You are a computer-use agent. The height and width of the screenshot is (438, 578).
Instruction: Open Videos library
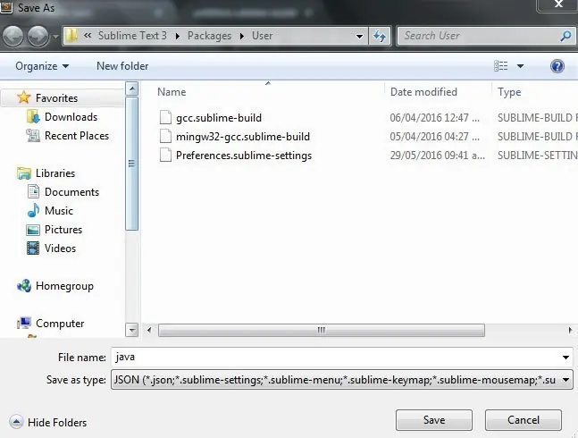pos(60,248)
